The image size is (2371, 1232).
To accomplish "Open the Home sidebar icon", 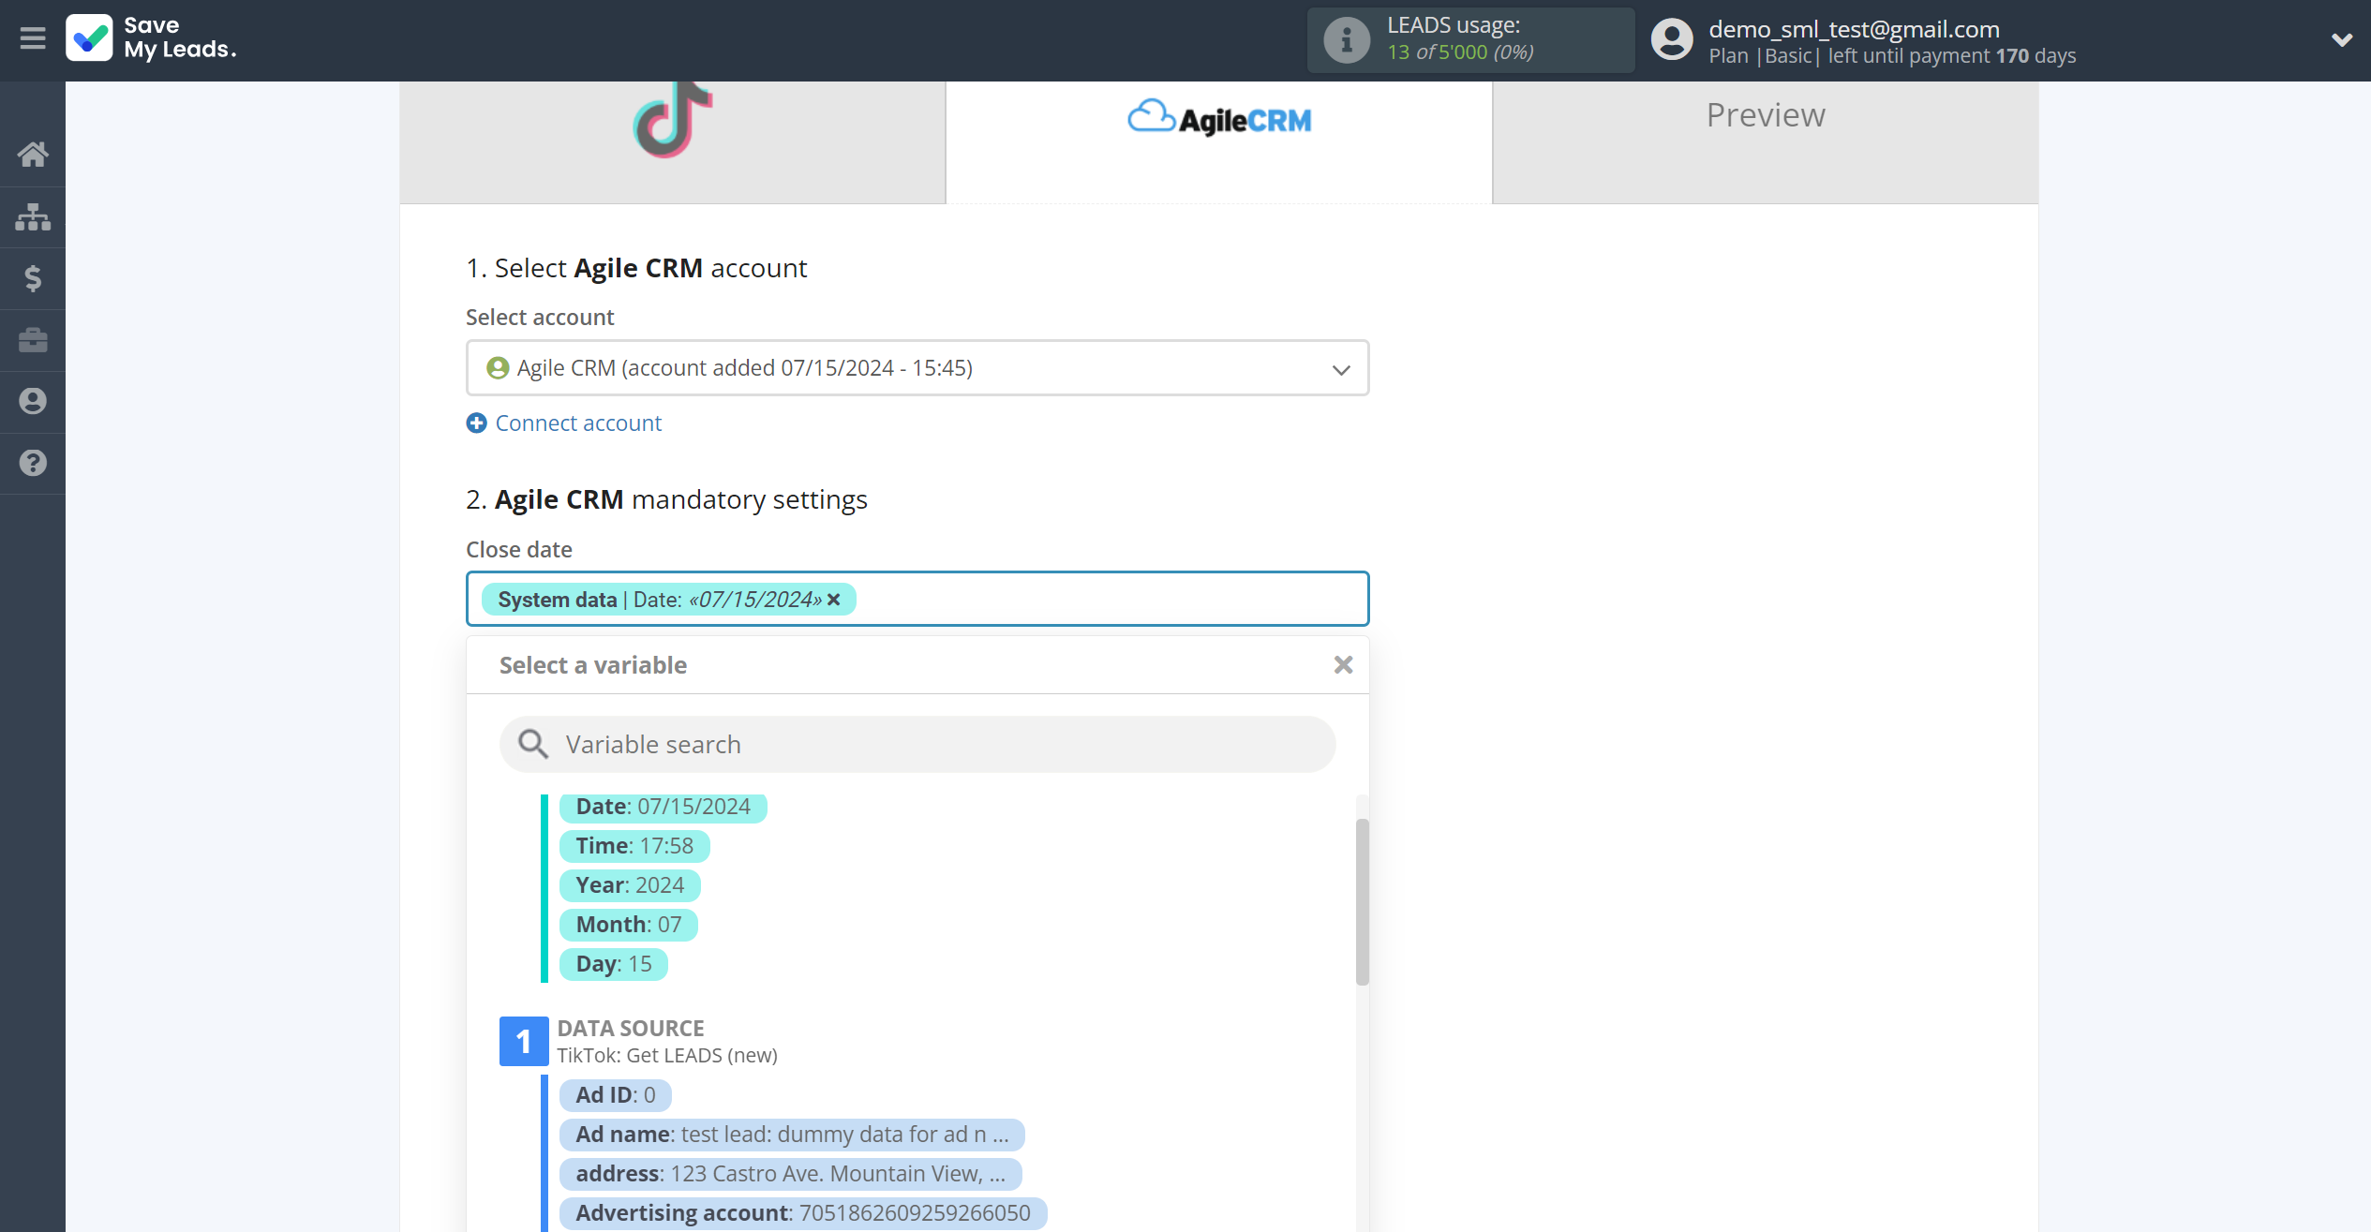I will [x=33, y=155].
